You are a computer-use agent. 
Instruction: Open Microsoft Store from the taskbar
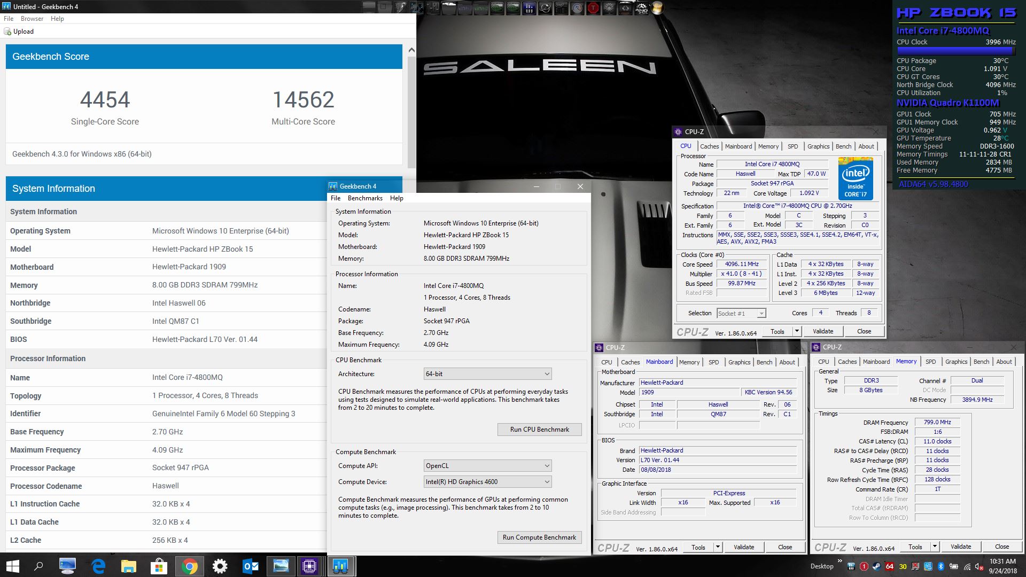pyautogui.click(x=159, y=566)
